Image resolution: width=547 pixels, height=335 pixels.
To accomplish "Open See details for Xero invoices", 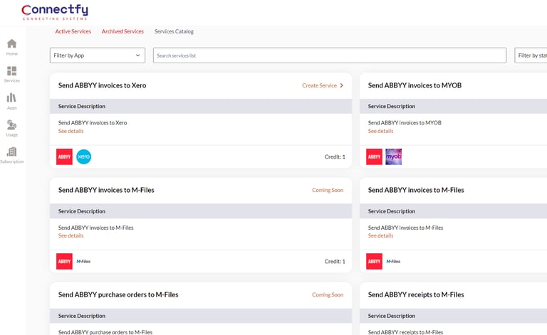I will (x=71, y=131).
